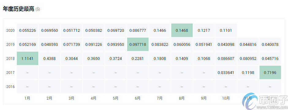The image size is (288, 110).
Task: Click the 0.1198 November 2017 cell
Action: [x=248, y=72]
